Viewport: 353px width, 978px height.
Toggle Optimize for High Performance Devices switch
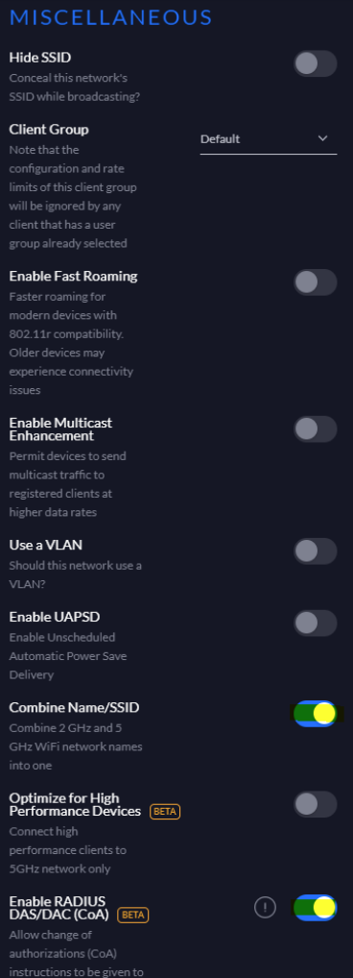tap(315, 805)
